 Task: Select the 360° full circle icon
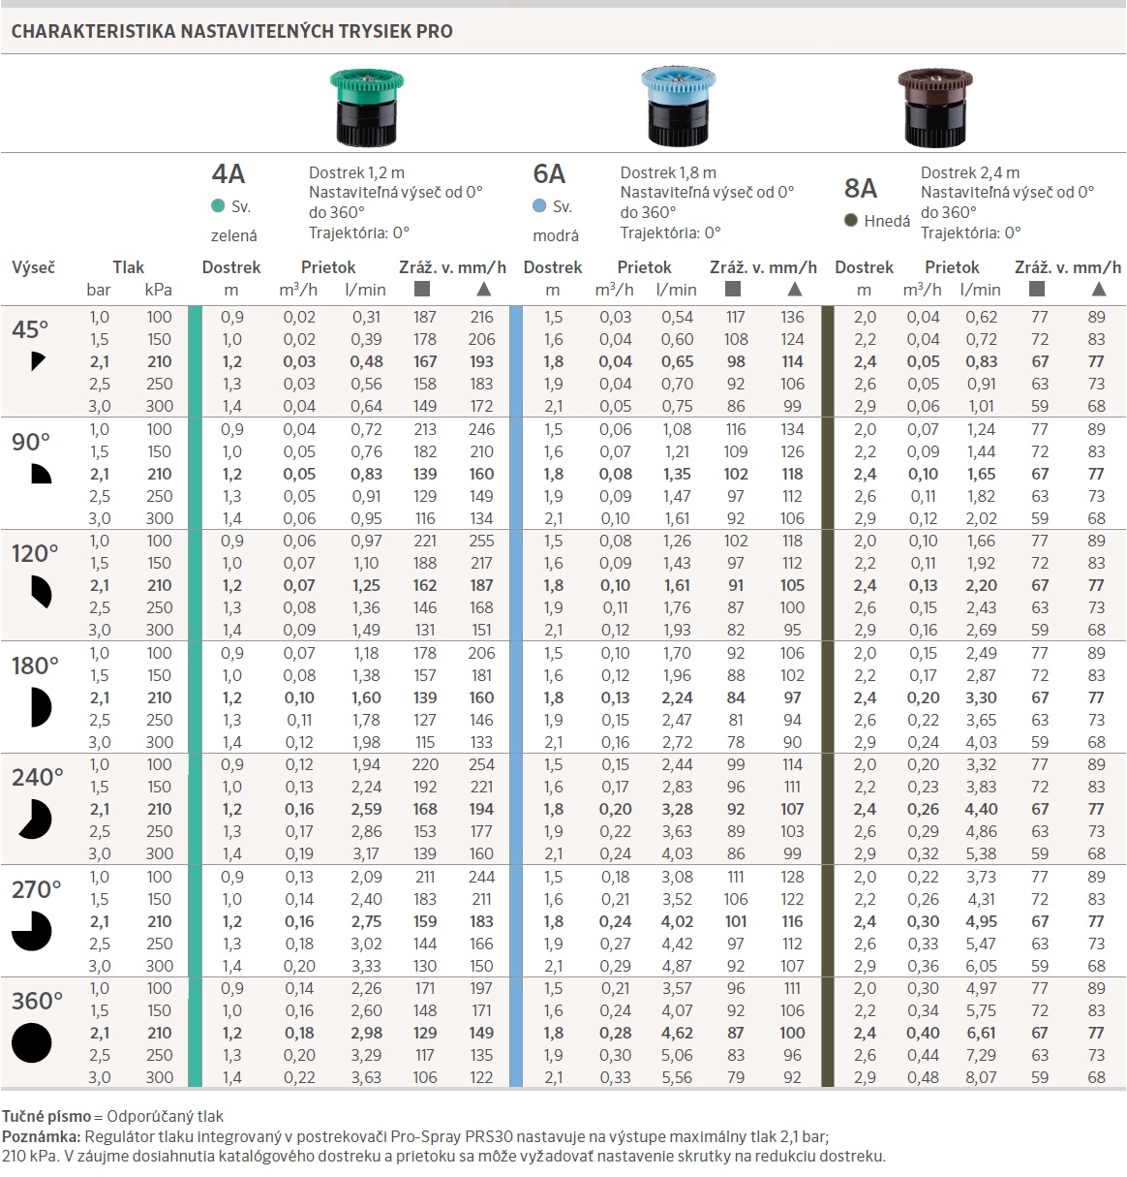31,1042
